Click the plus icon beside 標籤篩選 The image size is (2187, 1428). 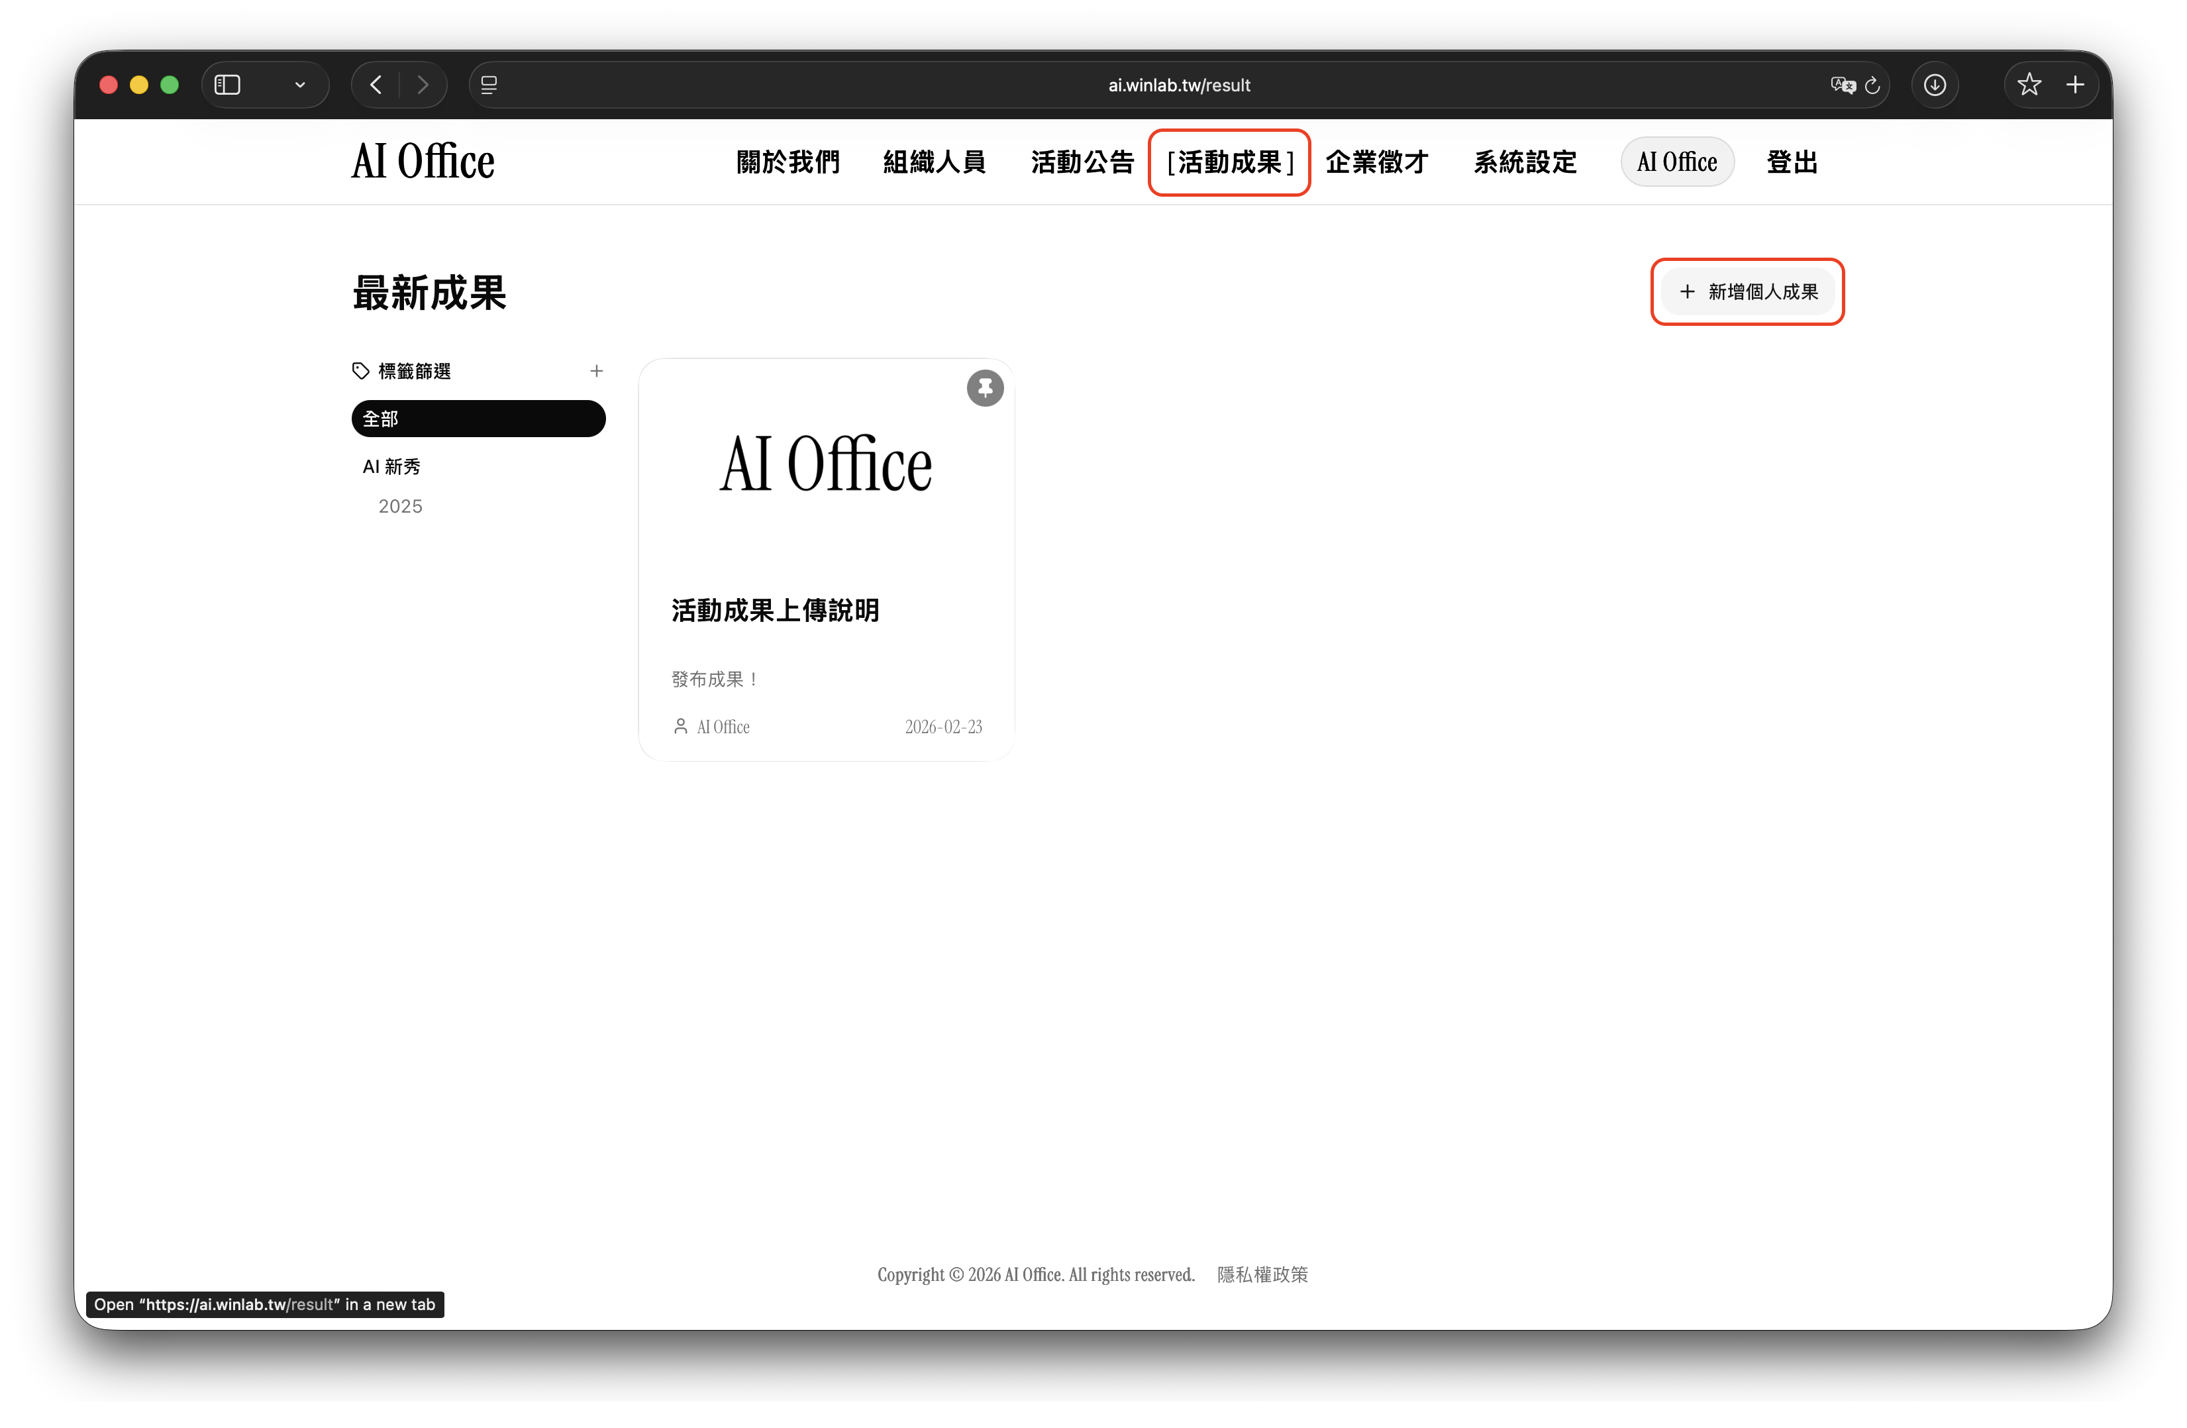click(x=596, y=372)
